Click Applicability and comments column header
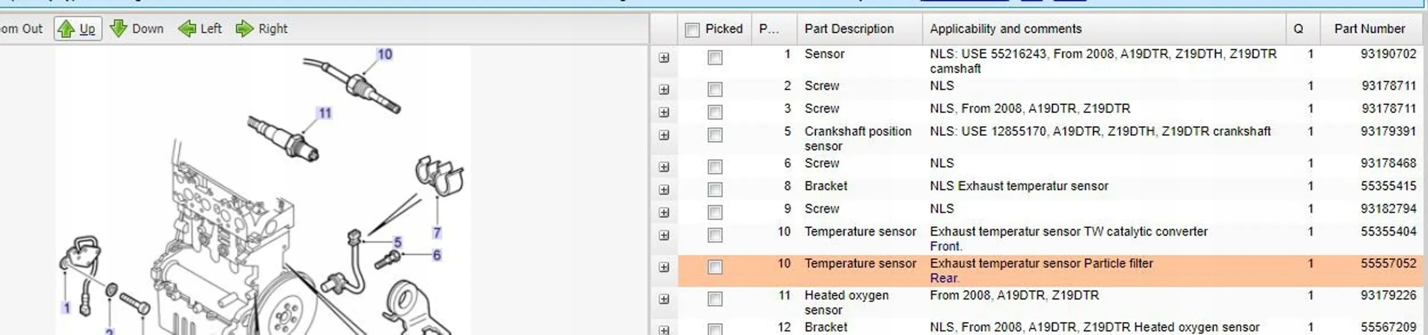 [x=1005, y=29]
